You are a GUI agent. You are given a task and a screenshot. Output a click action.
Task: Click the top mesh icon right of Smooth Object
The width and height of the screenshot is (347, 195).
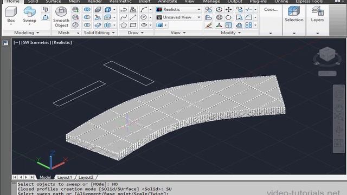click(75, 10)
